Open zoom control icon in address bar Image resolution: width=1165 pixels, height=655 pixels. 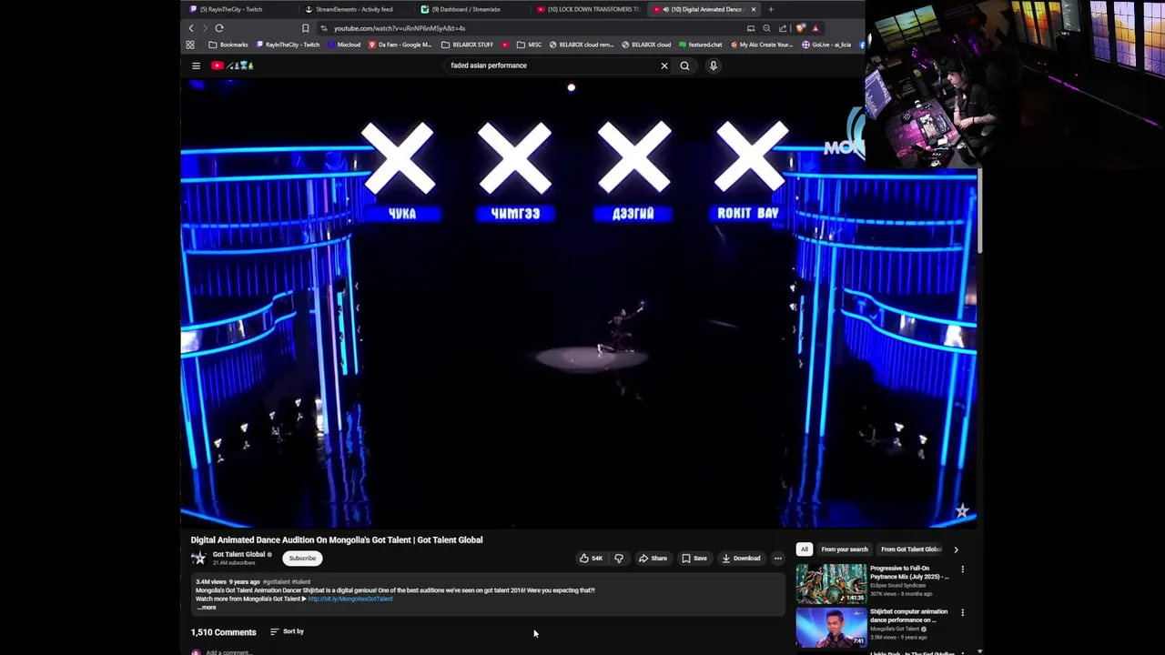[x=766, y=28]
